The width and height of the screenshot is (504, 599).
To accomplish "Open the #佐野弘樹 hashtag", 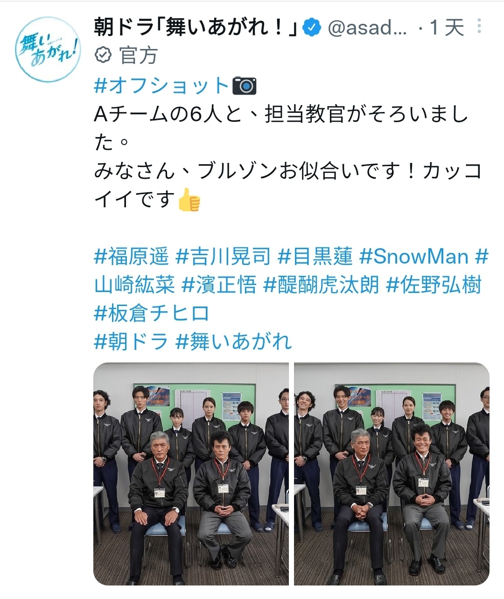I will [x=434, y=285].
